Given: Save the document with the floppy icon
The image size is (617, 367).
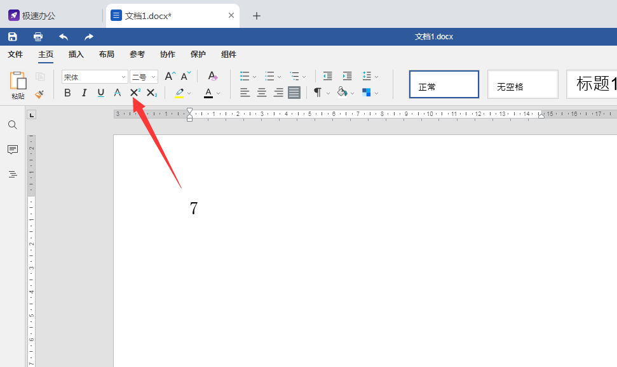Looking at the screenshot, I should point(13,37).
